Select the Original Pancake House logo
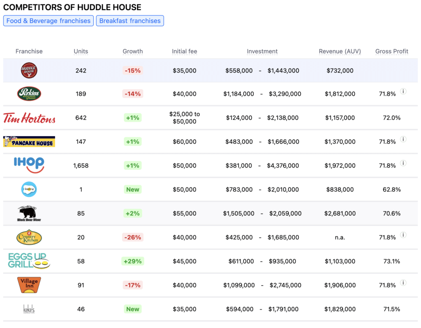 29,141
